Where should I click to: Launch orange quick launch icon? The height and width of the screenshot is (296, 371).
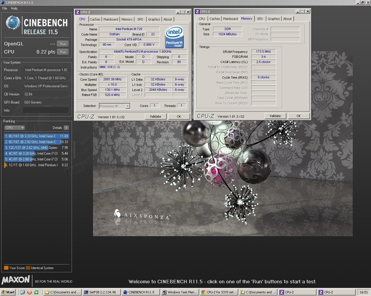coord(29,292)
